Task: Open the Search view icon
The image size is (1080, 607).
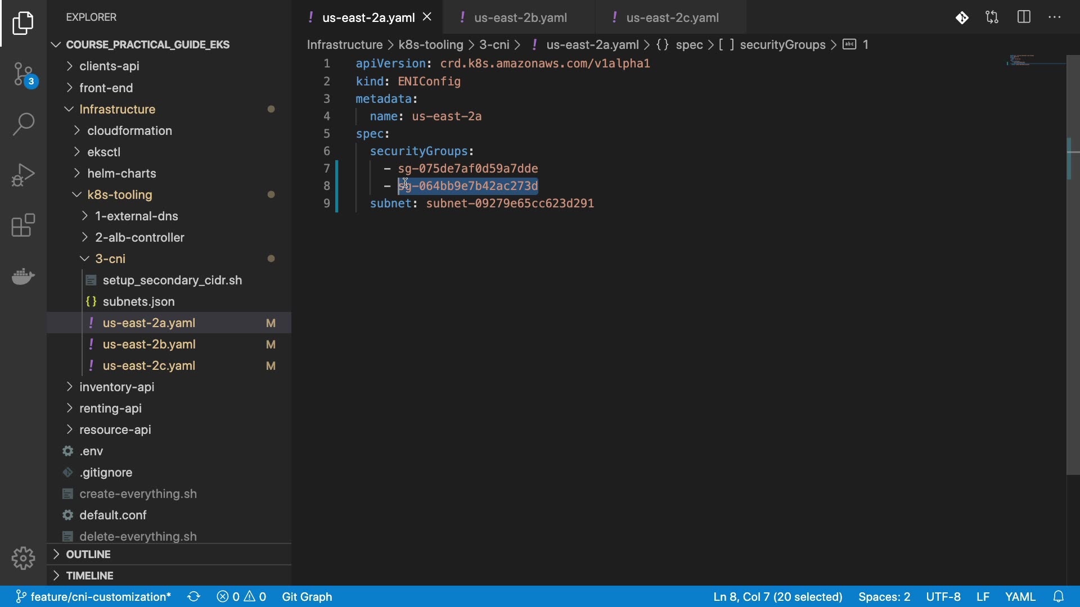Action: [x=24, y=124]
